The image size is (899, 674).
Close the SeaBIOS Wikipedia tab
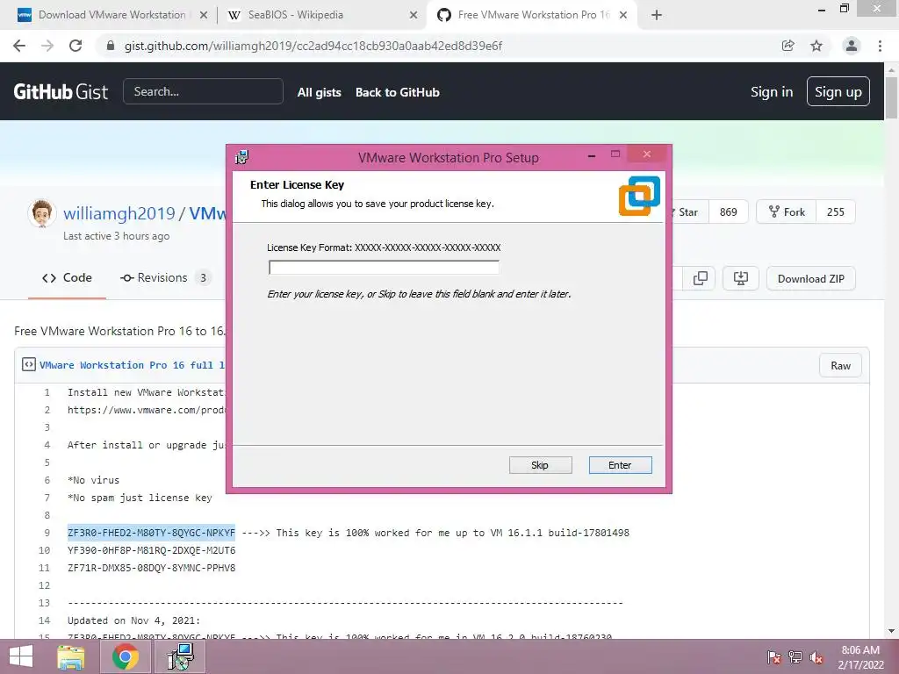(414, 16)
